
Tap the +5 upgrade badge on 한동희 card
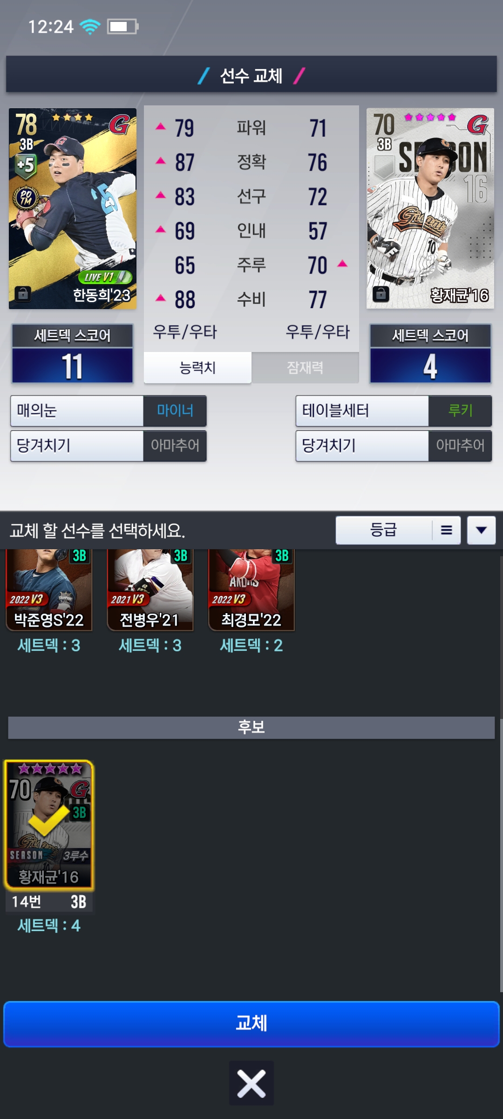click(26, 166)
